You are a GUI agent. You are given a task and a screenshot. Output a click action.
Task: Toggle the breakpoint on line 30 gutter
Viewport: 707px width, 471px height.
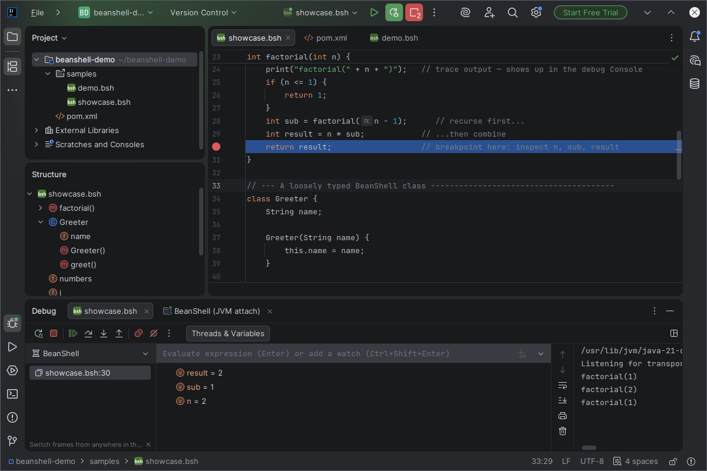(216, 147)
